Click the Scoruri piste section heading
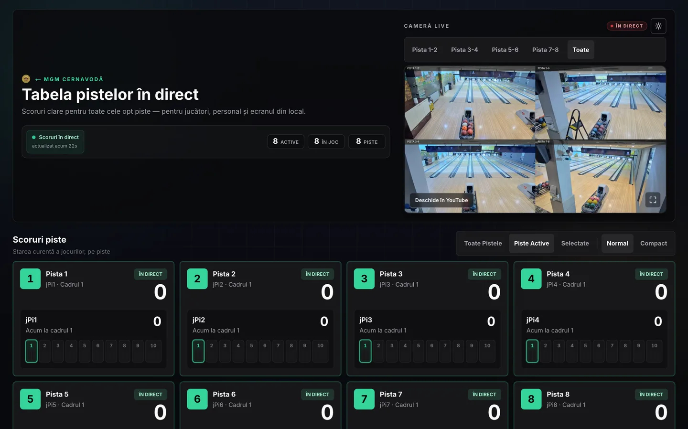The image size is (688, 429). (x=39, y=240)
